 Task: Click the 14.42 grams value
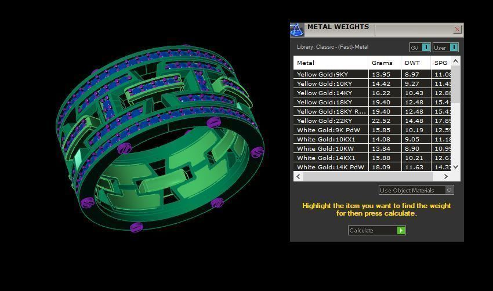click(381, 83)
